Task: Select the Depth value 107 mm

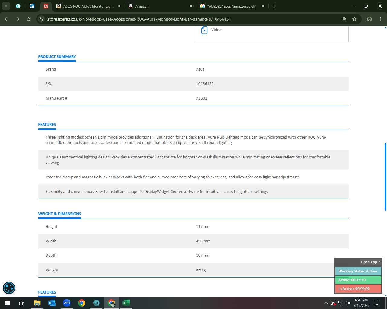Action: (203, 255)
